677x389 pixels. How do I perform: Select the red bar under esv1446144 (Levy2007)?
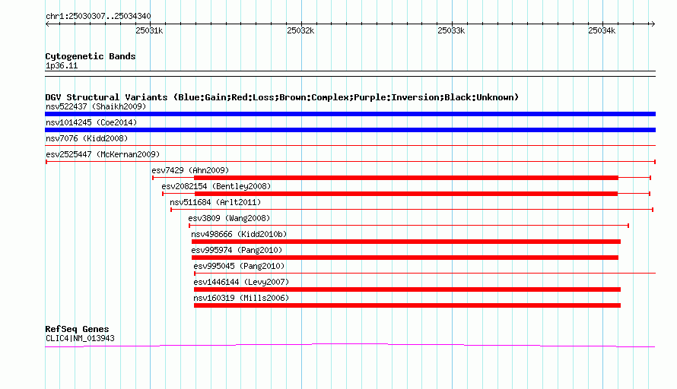407,289
